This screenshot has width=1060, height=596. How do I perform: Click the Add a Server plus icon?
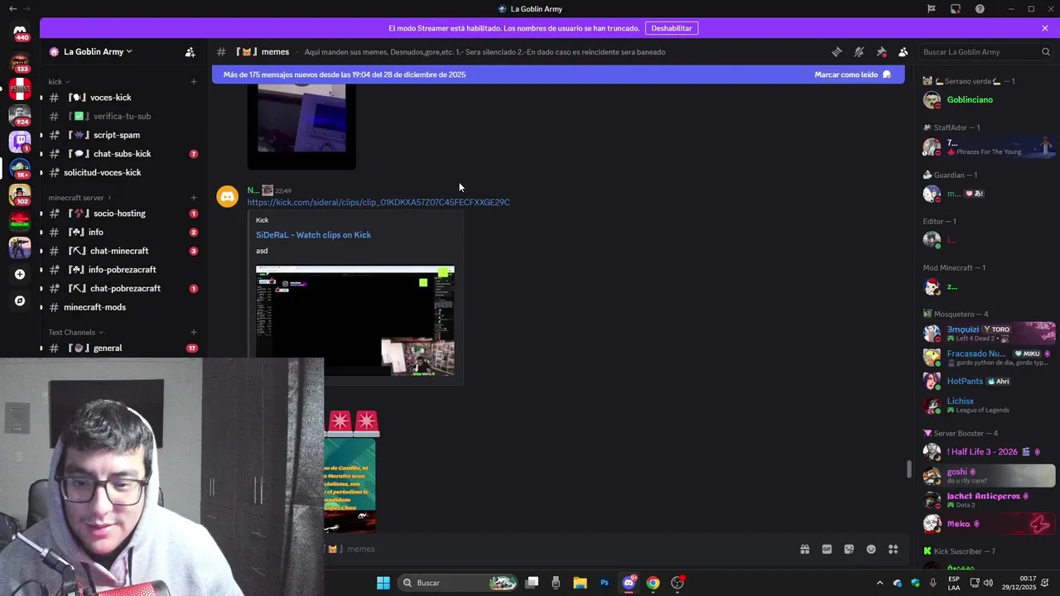20,274
